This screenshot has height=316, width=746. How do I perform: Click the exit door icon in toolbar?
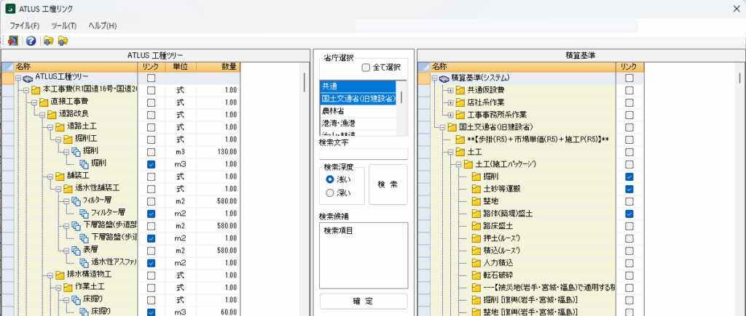pos(13,40)
